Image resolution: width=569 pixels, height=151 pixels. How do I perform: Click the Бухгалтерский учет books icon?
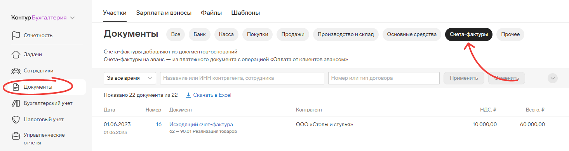[x=16, y=103]
